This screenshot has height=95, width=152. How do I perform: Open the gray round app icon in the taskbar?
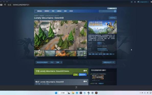[92, 93]
